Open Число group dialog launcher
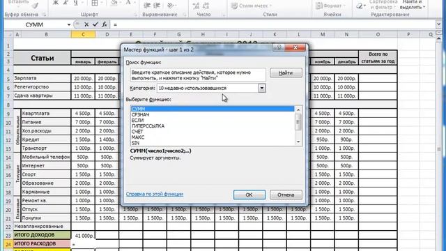Viewport: 446px width, 251px height. 224,15
